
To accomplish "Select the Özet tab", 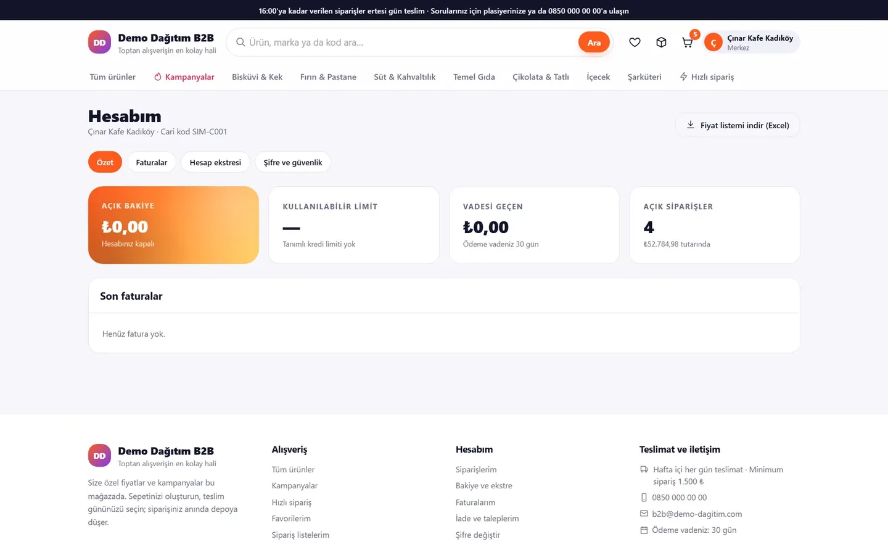I will [x=105, y=162].
